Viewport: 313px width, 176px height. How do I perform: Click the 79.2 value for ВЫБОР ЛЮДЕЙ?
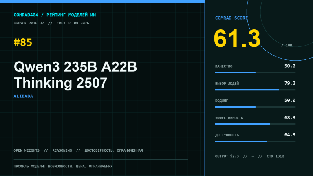290,83
